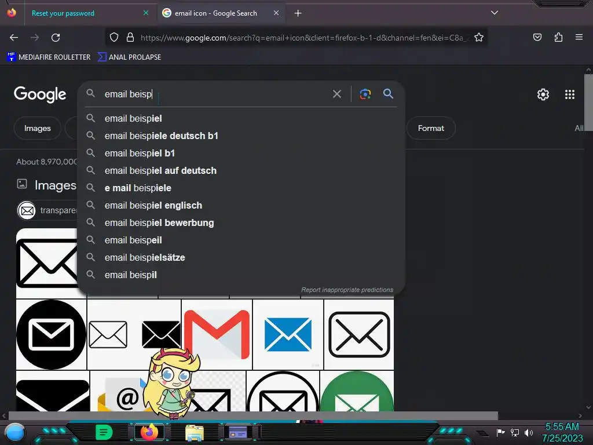Select suggestion email beispeil
Viewport: 593px width, 445px height.
[240, 240]
